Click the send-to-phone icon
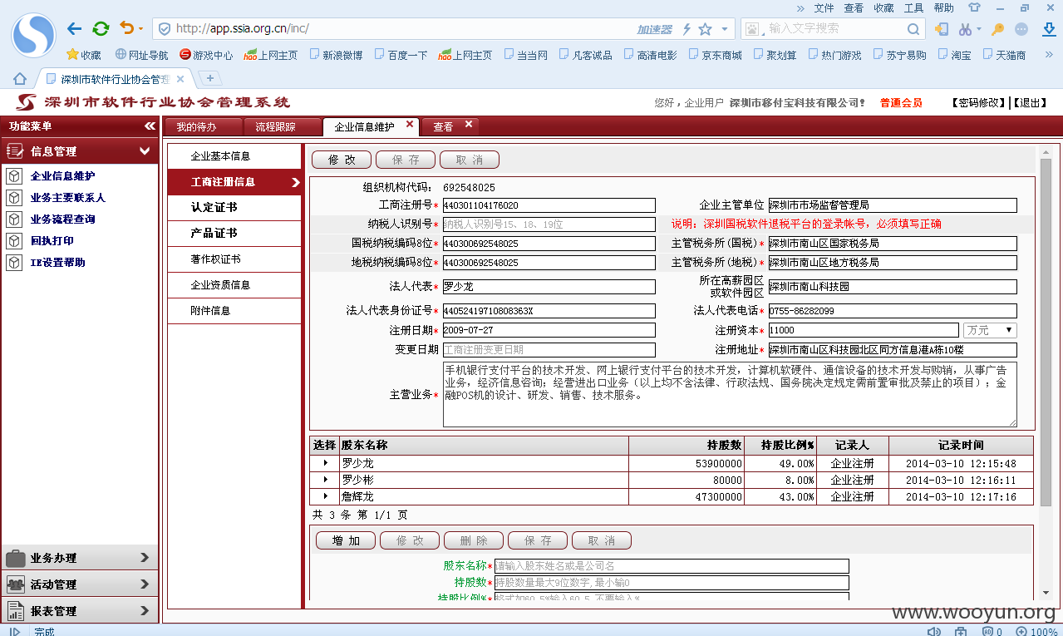This screenshot has width=1063, height=636. click(x=942, y=29)
